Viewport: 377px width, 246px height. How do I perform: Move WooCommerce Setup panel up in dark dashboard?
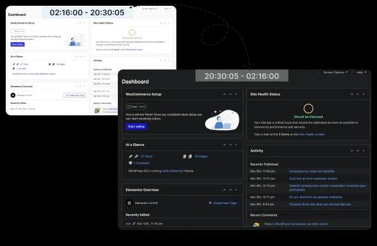225,94
